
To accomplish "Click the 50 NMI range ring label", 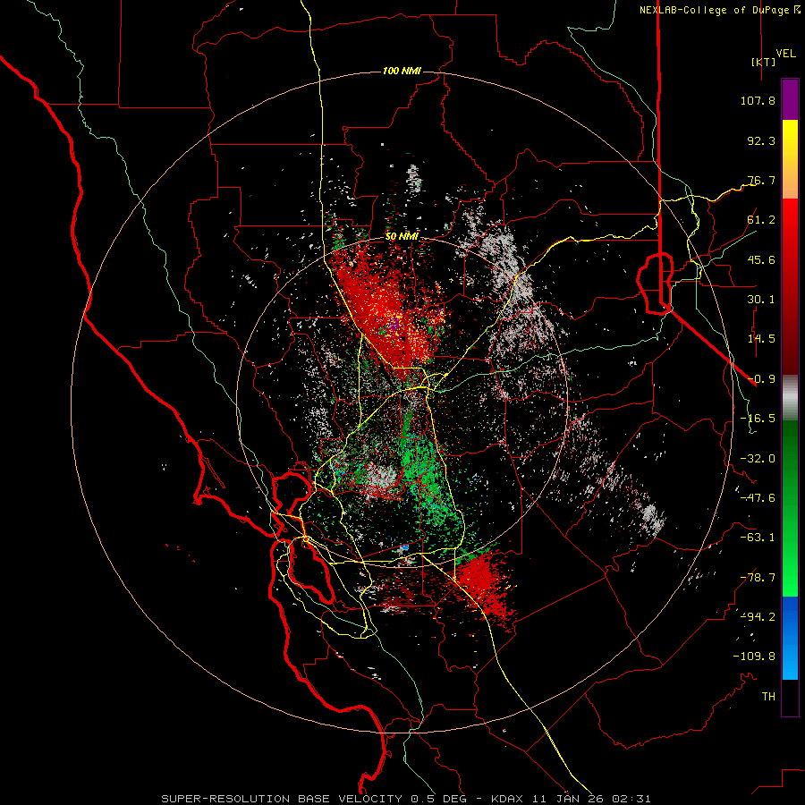I will (x=402, y=236).
